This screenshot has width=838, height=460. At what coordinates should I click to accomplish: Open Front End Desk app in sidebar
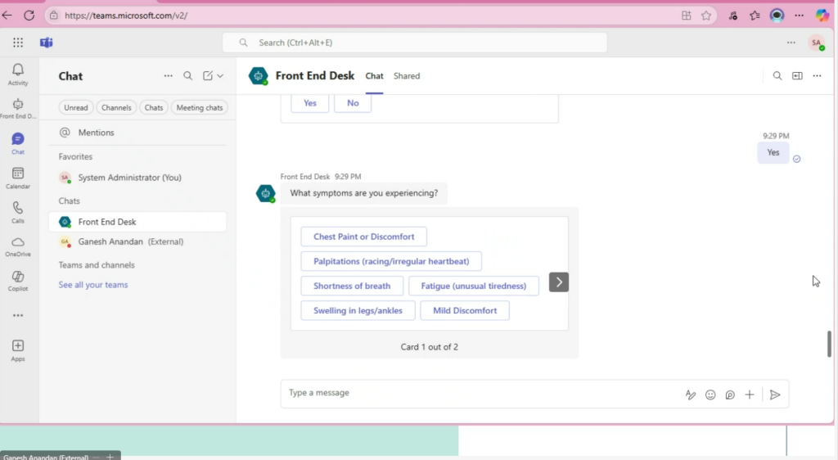click(18, 108)
